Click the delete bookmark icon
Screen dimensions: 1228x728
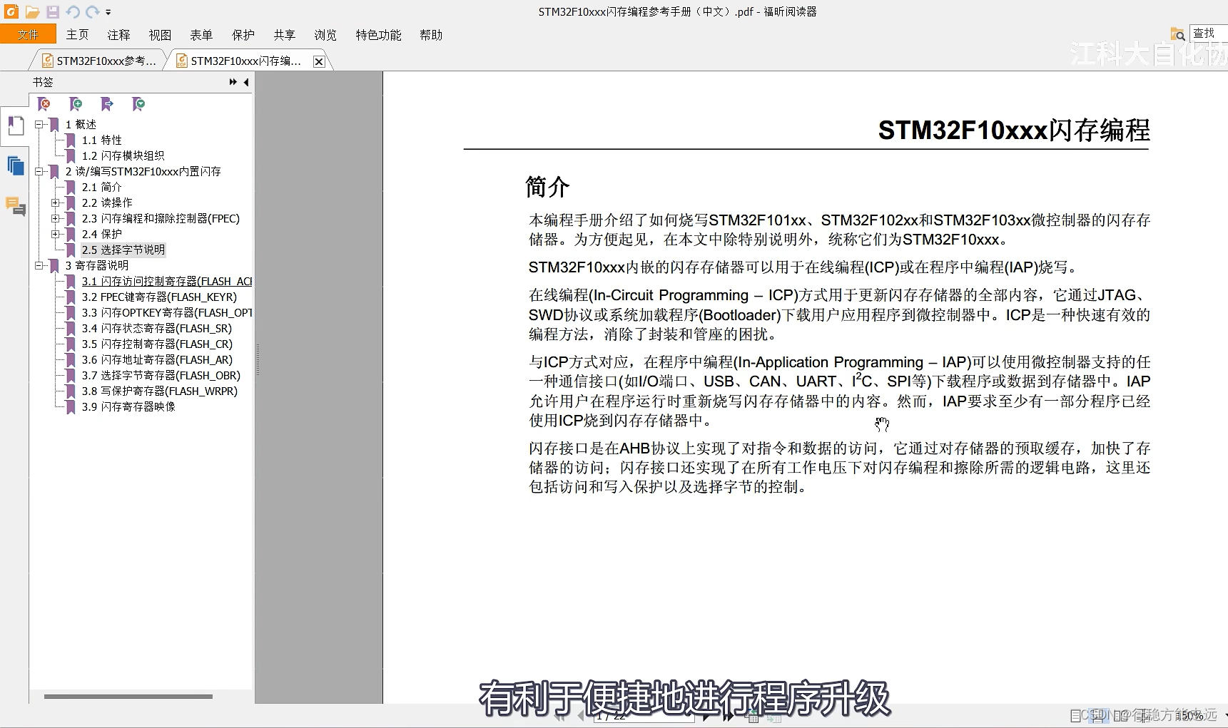pyautogui.click(x=44, y=104)
